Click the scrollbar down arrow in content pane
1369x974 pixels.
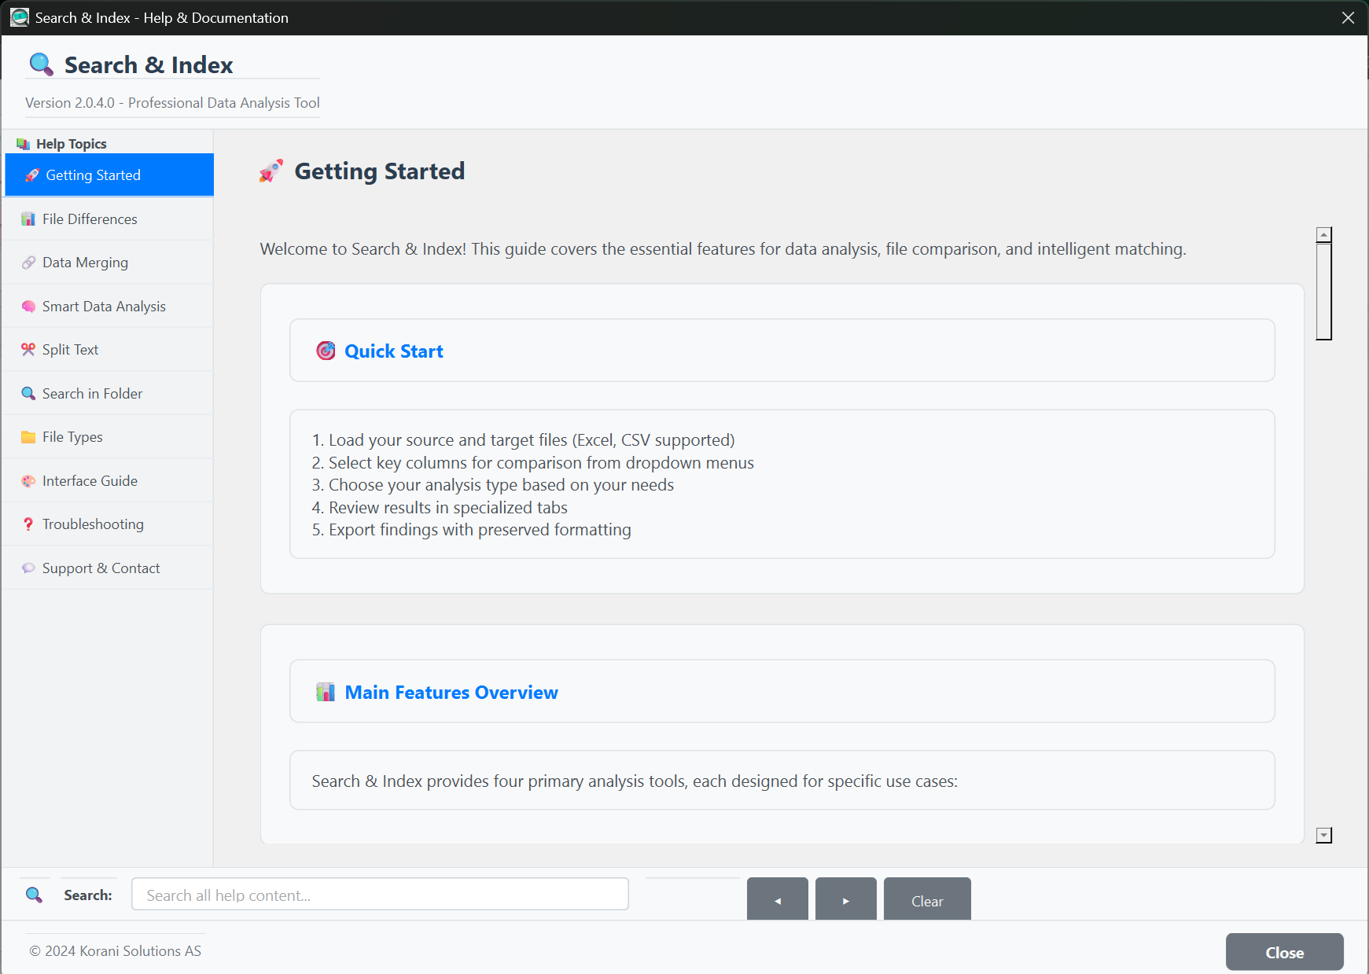1324,835
